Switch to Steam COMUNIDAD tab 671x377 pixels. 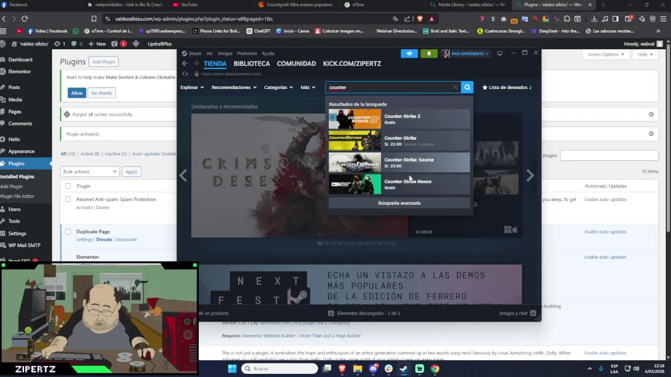(296, 63)
